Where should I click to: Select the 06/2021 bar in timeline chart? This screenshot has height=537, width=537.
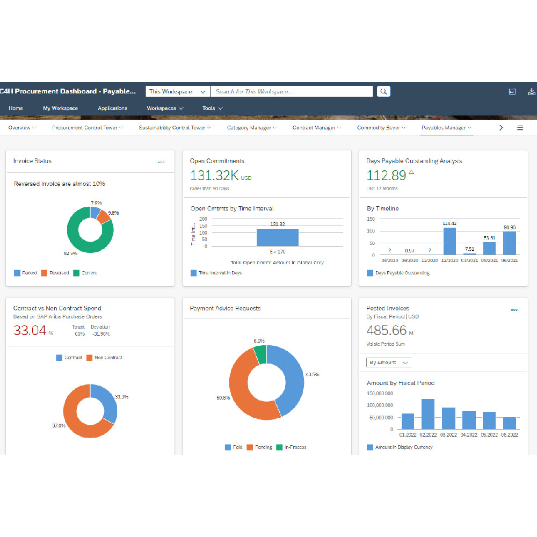(510, 243)
